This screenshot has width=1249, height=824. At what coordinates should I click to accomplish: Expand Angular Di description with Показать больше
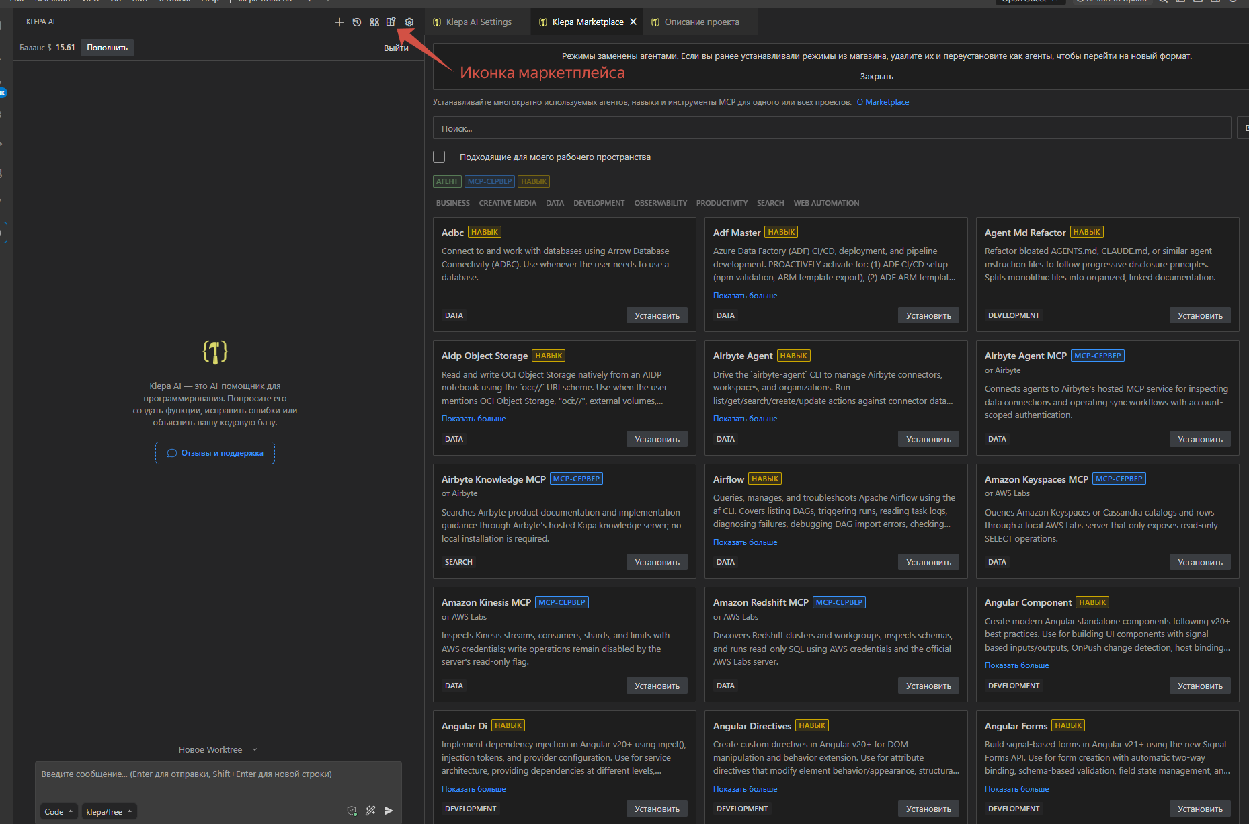(x=473, y=789)
